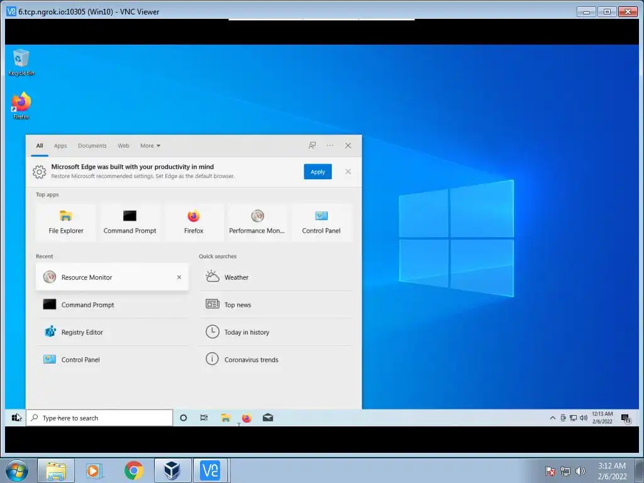Open Google Chrome on host taskbar
The height and width of the screenshot is (483, 644).
click(x=133, y=470)
